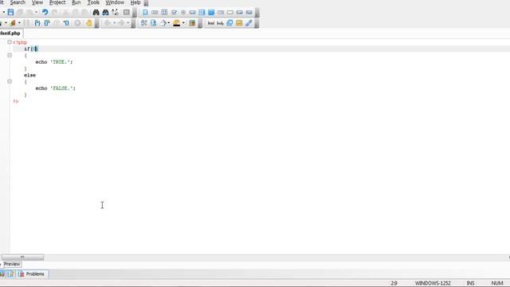Click the hyperlink chain icon
This screenshot has height=287, width=510.
249,23
